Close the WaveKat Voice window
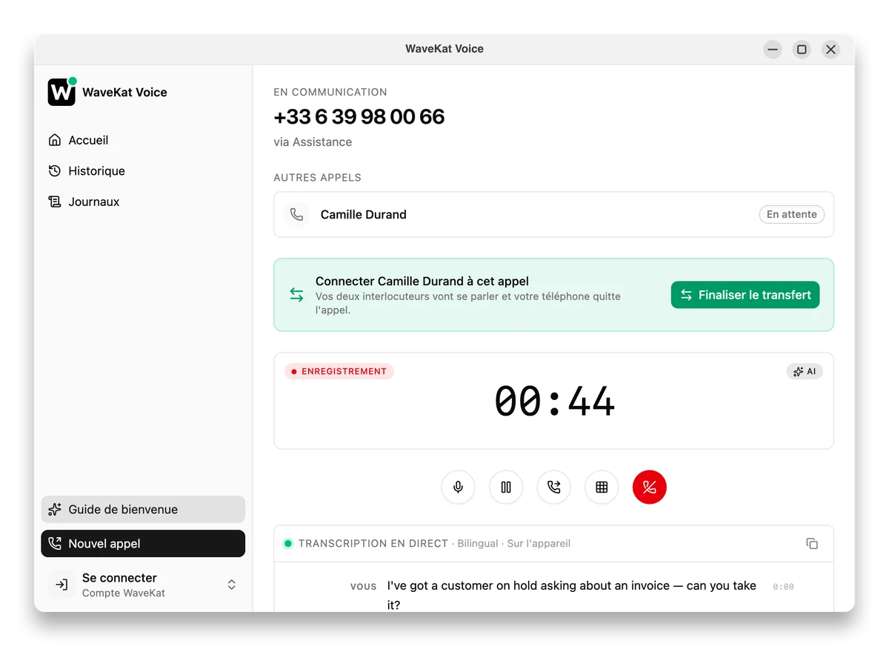 (x=830, y=50)
